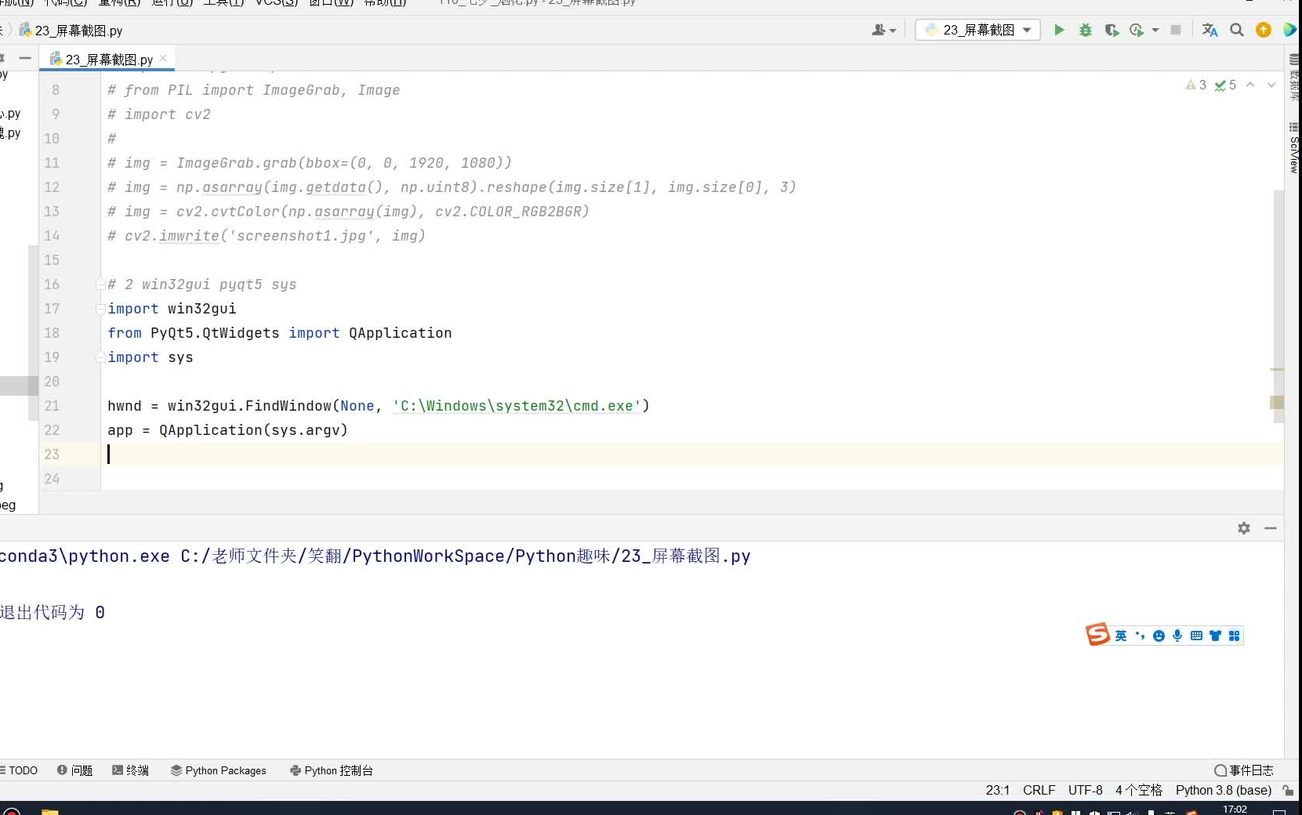Toggle the punctuation mode in the Sogou bar
The image size is (1302, 815).
click(x=1140, y=636)
